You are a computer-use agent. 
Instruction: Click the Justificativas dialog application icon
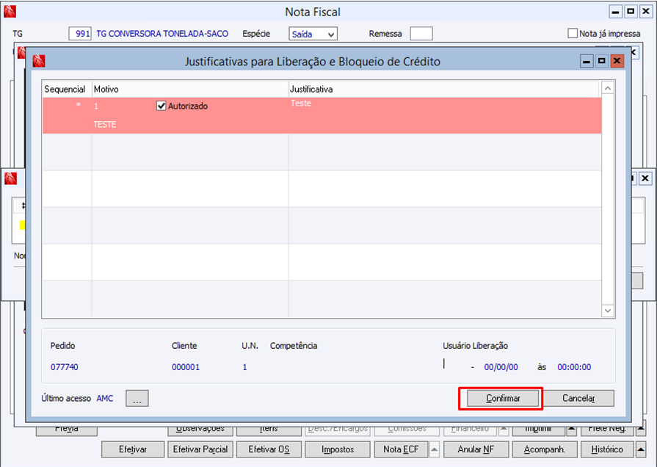click(x=39, y=61)
